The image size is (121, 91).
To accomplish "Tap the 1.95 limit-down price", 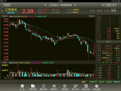I will click(118, 60).
